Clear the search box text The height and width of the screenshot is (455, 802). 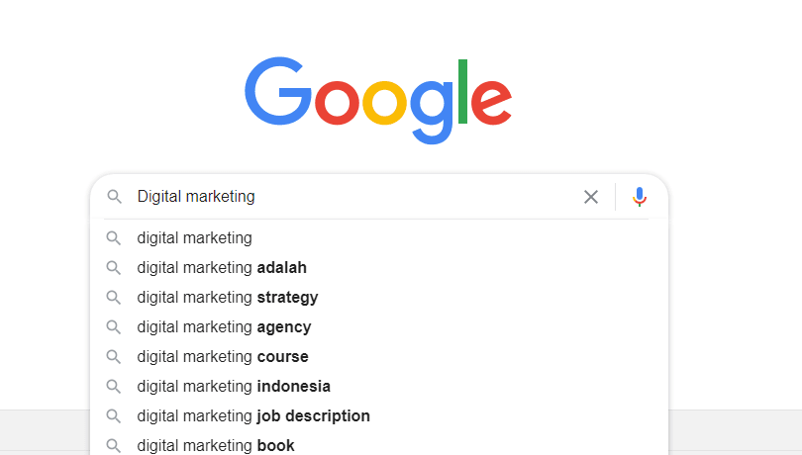pyautogui.click(x=591, y=197)
